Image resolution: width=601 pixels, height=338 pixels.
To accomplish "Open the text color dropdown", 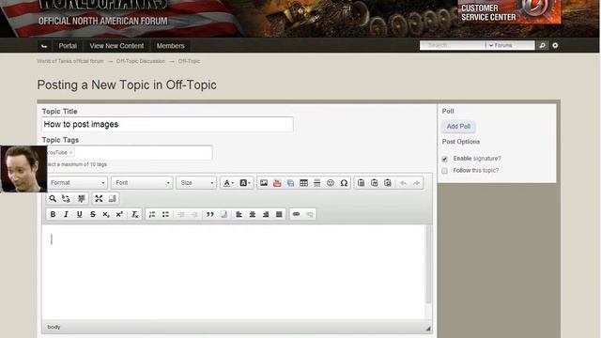I will [228, 183].
